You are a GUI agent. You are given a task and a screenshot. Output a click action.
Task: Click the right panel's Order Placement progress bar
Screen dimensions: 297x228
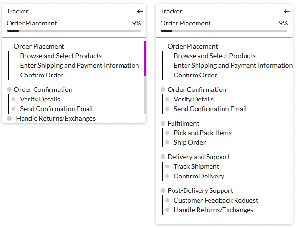pos(224,31)
